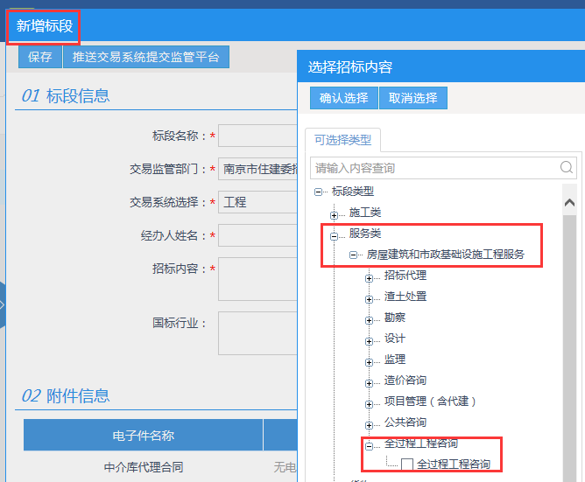Check the 全过程工程咨询 checkbox

(407, 465)
